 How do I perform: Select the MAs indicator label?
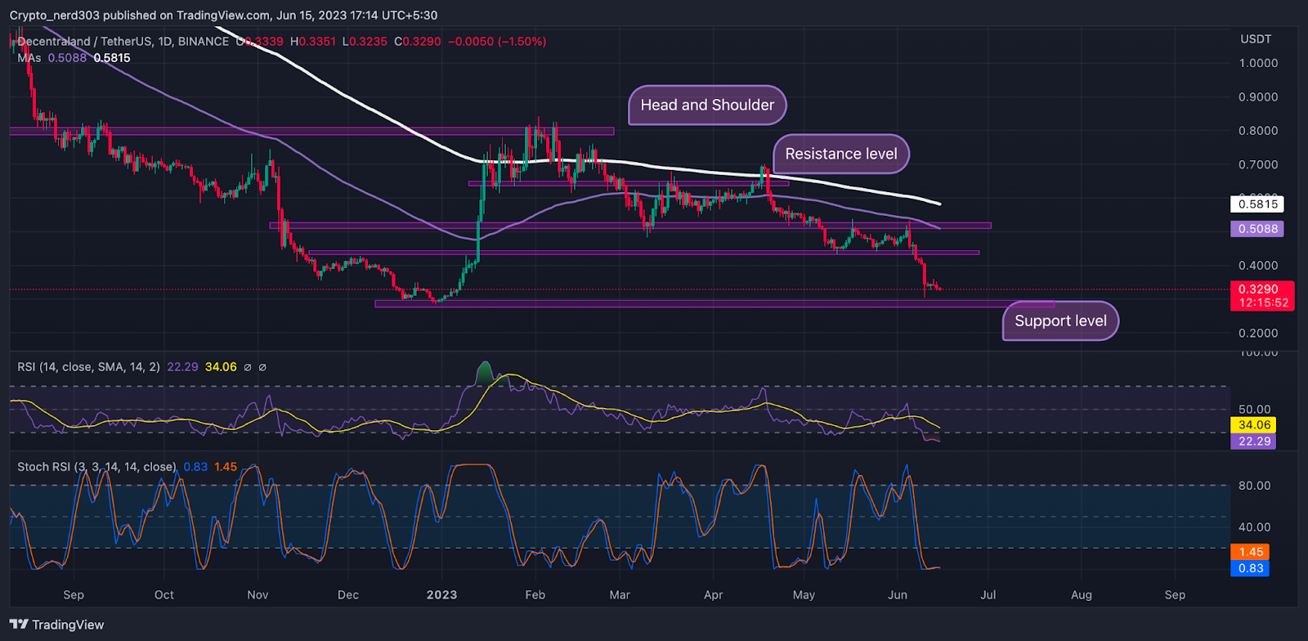(x=29, y=58)
